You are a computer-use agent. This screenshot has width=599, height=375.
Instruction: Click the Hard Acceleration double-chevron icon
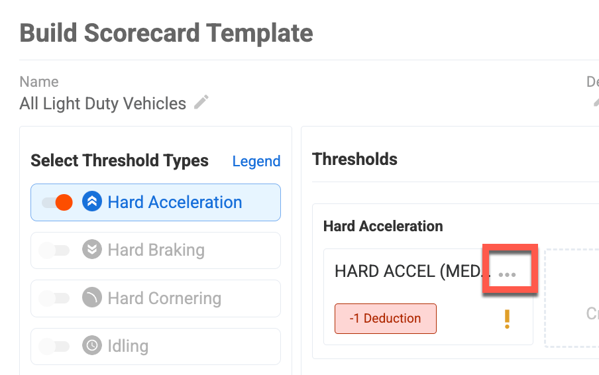(x=92, y=201)
